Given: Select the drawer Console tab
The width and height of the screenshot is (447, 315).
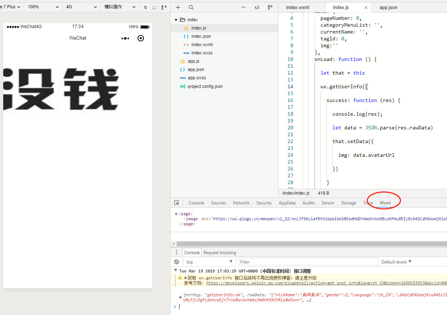Looking at the screenshot, I should click(x=192, y=253).
